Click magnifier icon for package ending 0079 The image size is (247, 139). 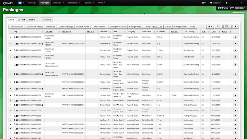14,37
